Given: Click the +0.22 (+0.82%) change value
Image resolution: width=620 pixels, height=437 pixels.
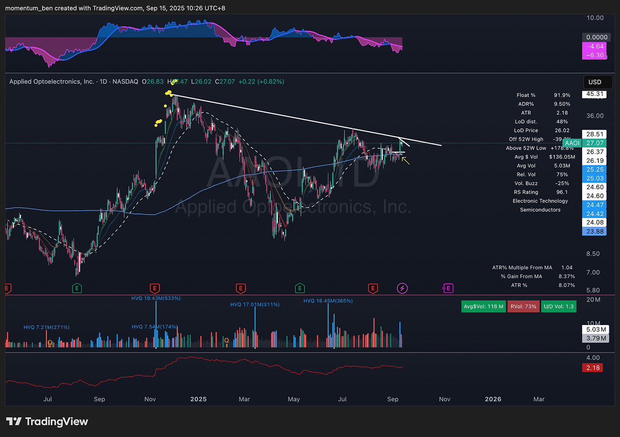Looking at the screenshot, I should (x=261, y=81).
